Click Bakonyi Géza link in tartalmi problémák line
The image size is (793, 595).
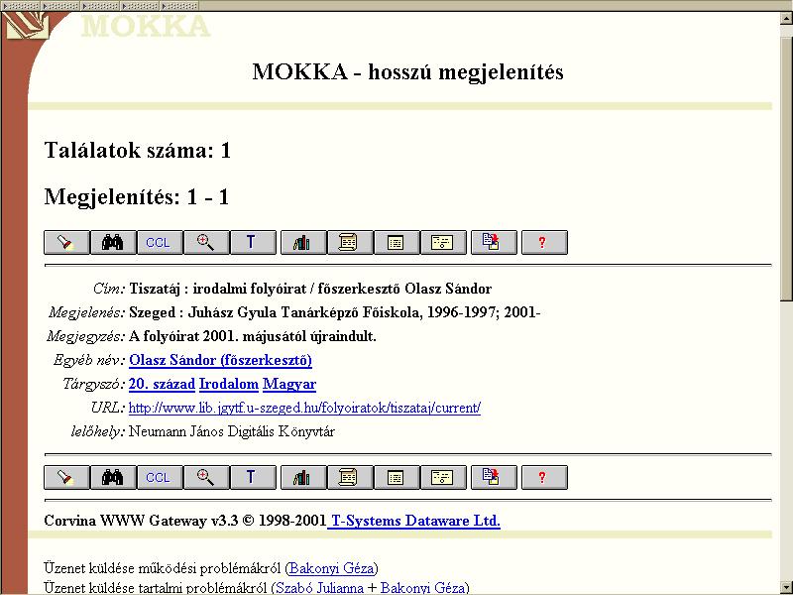[423, 587]
